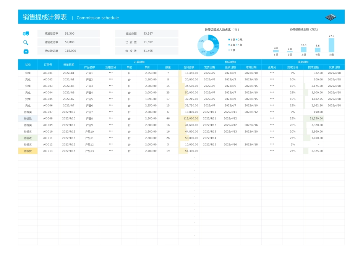363x256 pixels.
Task: Click the delivery truck icon
Action: point(26,34)
